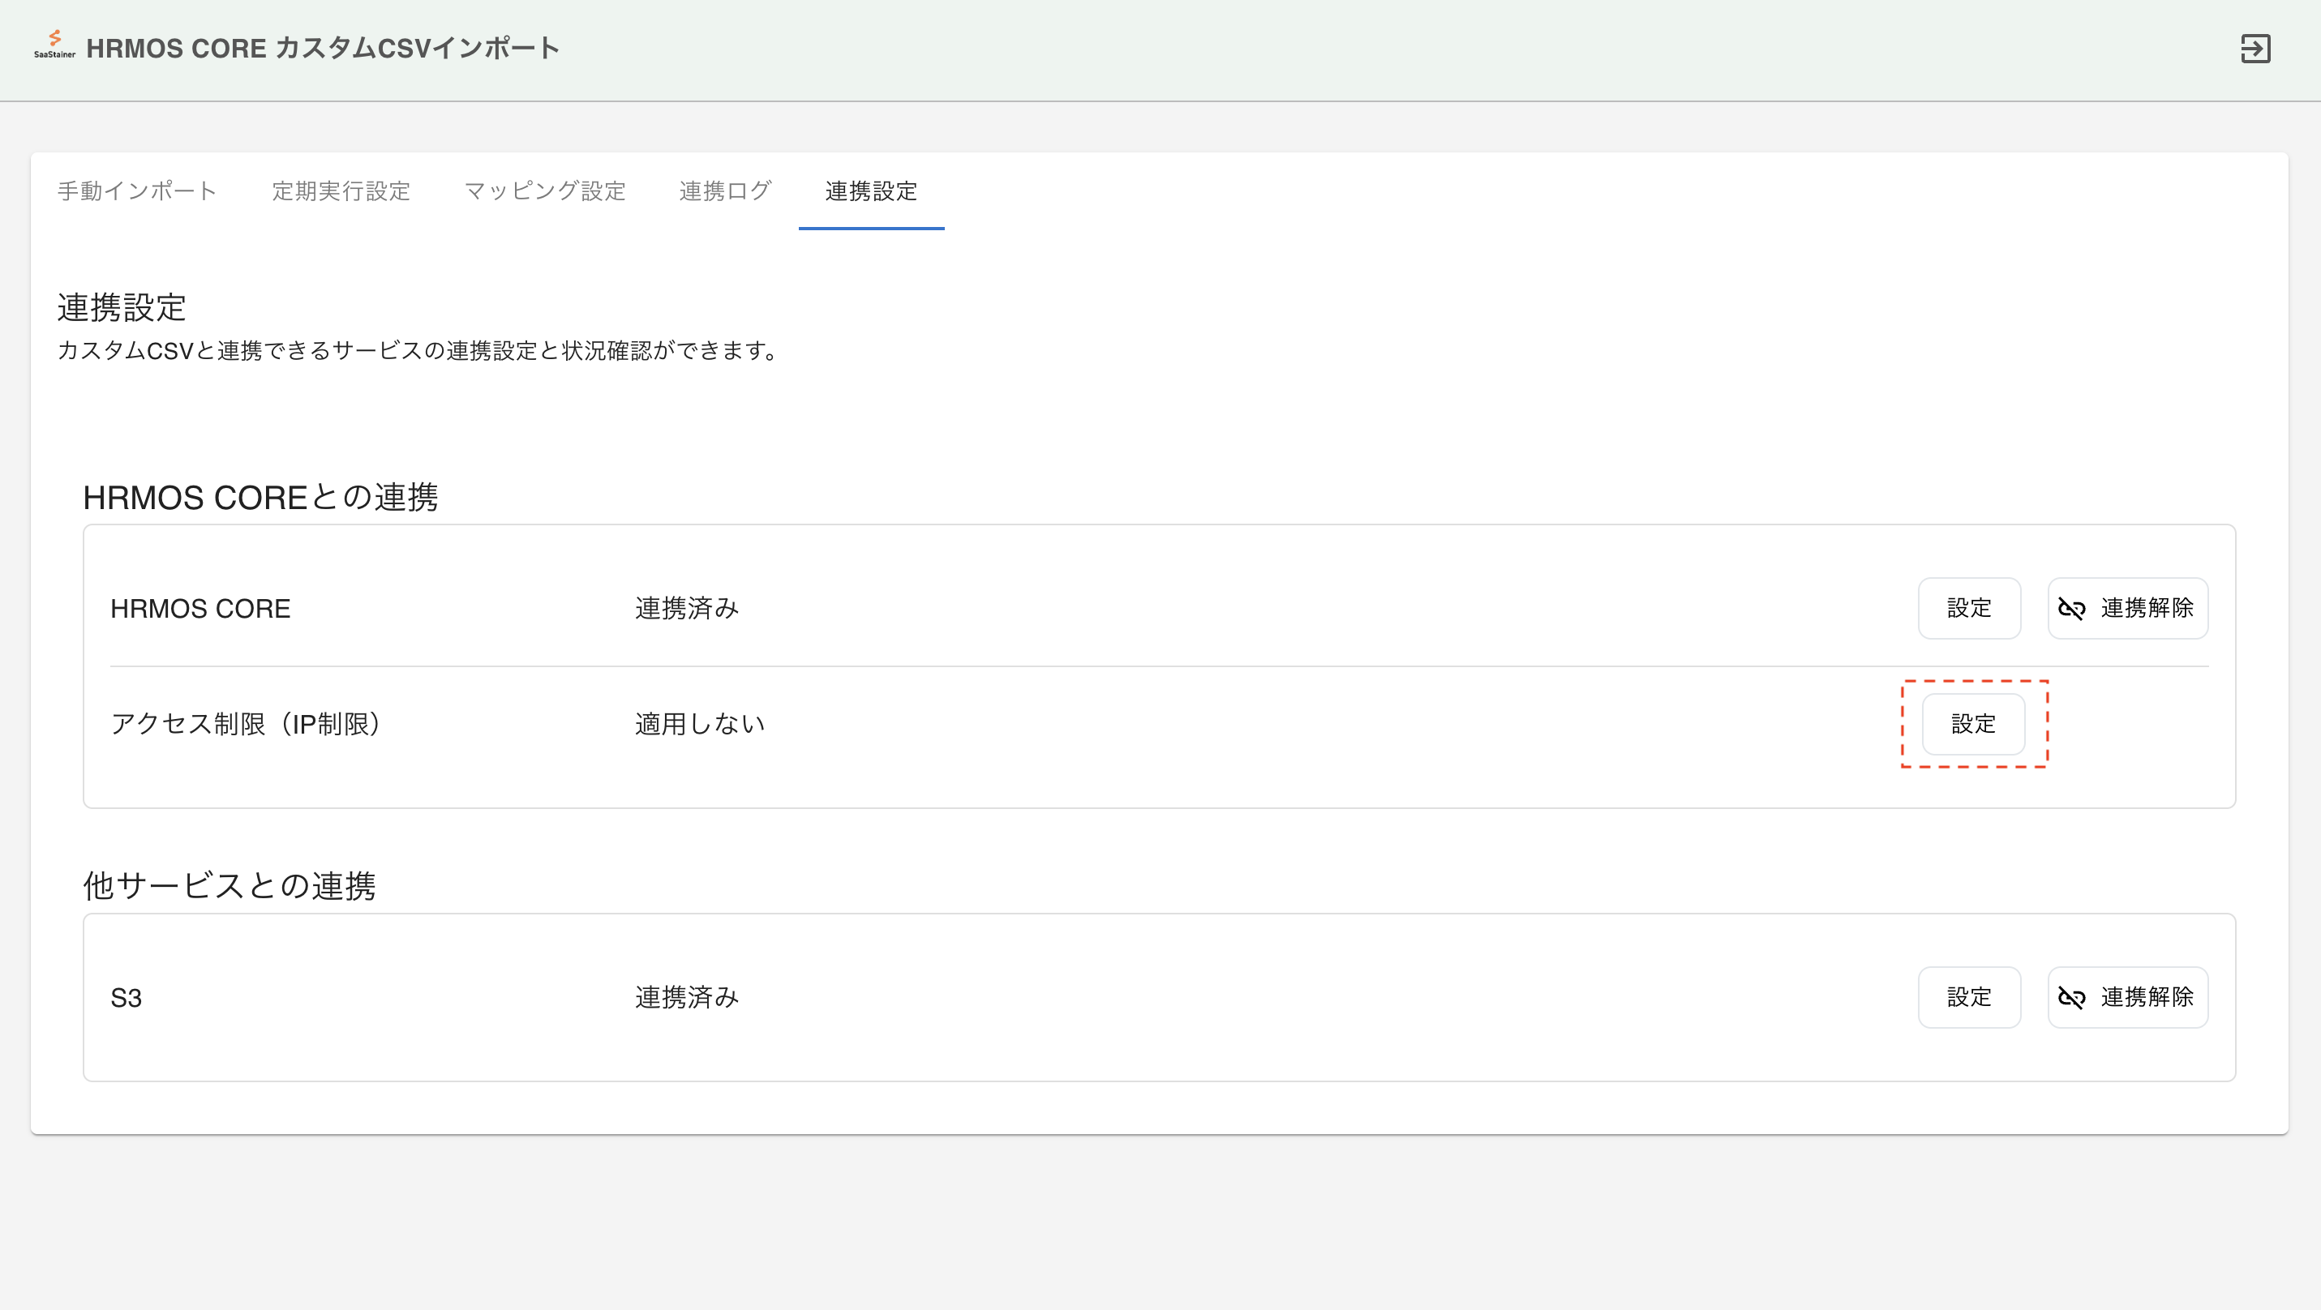Click the S3 連携済み status text
The height and width of the screenshot is (1310, 2321).
point(687,998)
